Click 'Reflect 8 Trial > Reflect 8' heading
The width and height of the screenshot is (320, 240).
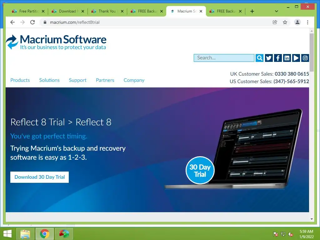[61, 122]
